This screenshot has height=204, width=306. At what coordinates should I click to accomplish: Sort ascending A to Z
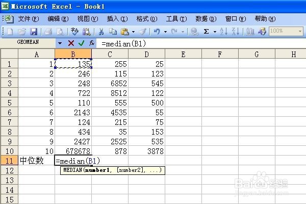(x=223, y=31)
